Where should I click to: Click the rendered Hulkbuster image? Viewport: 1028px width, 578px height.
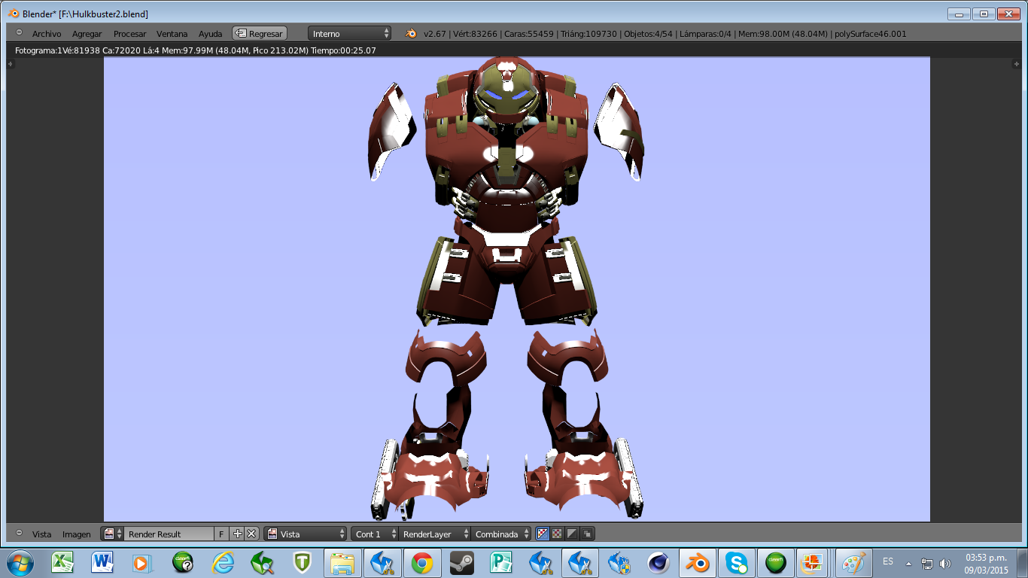click(516, 289)
